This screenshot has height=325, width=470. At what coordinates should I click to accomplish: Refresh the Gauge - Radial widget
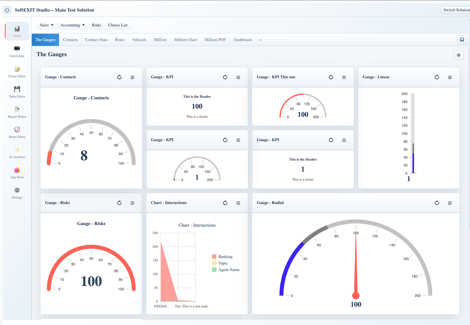437,203
